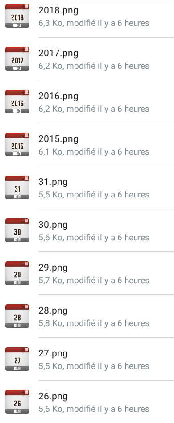This screenshot has width=174, height=423.
Task: Select the 2017 year calendar thumbnail
Action: (17, 59)
